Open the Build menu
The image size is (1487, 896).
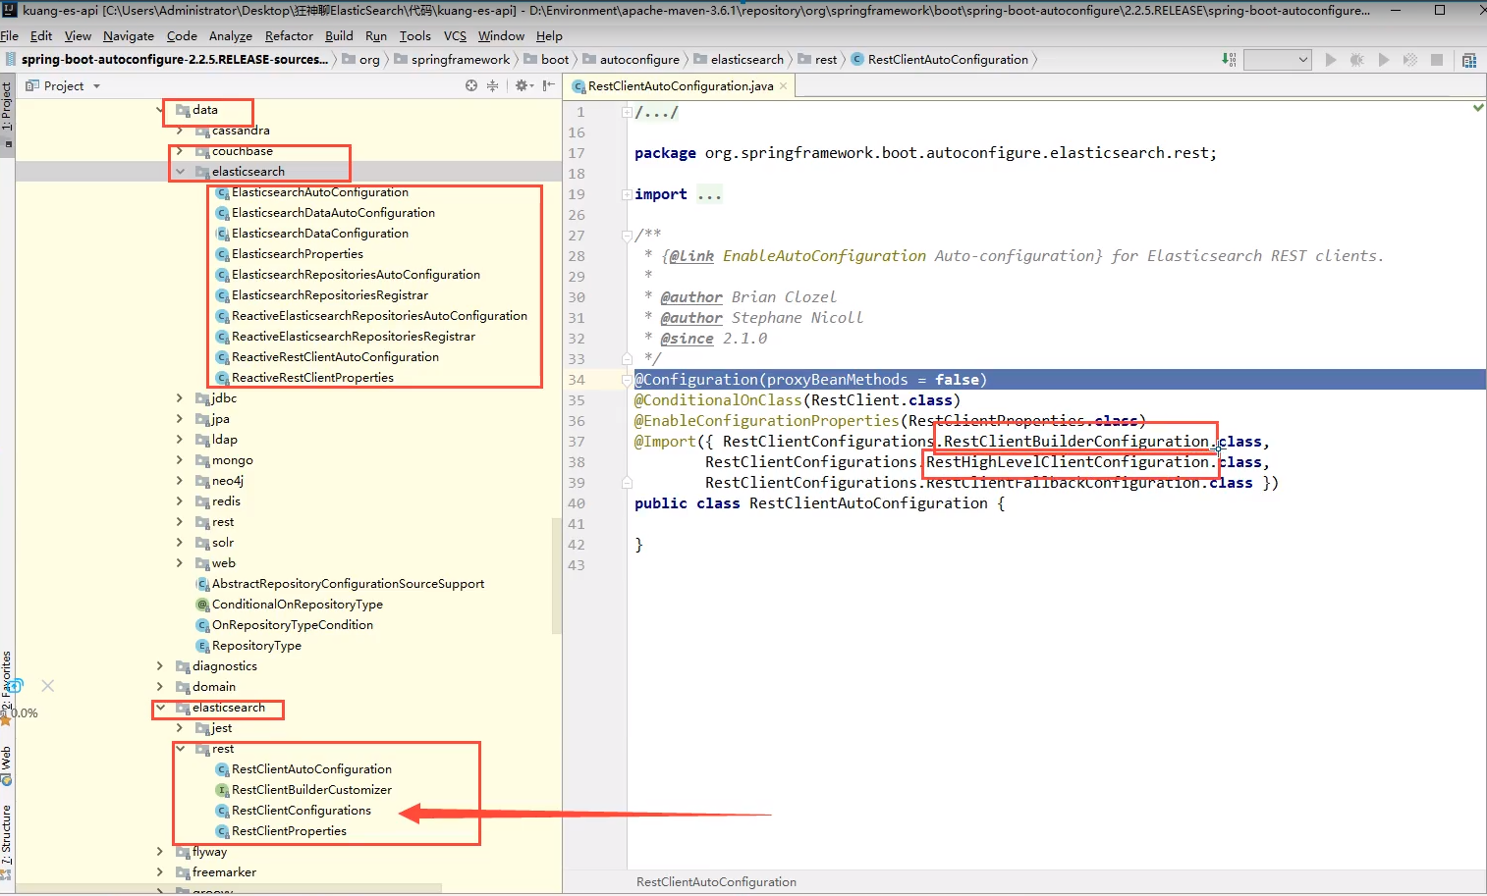pos(339,35)
